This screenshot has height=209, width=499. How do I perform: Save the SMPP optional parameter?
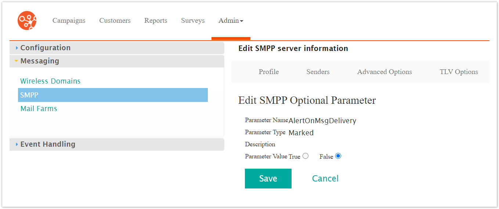(x=268, y=179)
